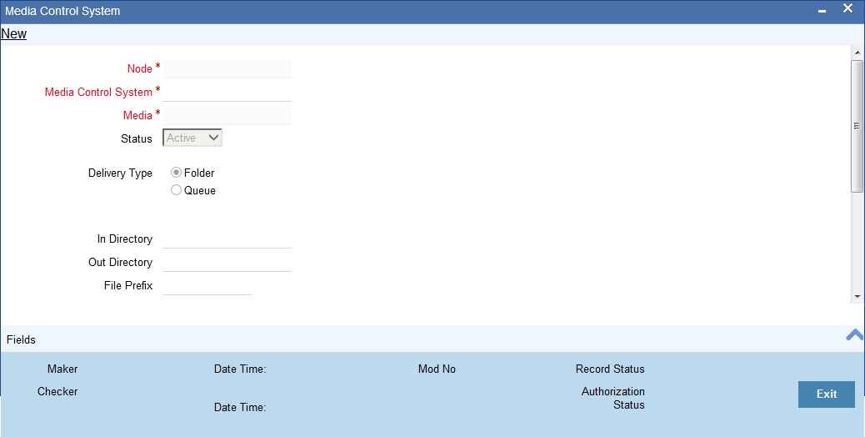Focus the Media Control System text field
The height and width of the screenshot is (437, 865).
(227, 92)
